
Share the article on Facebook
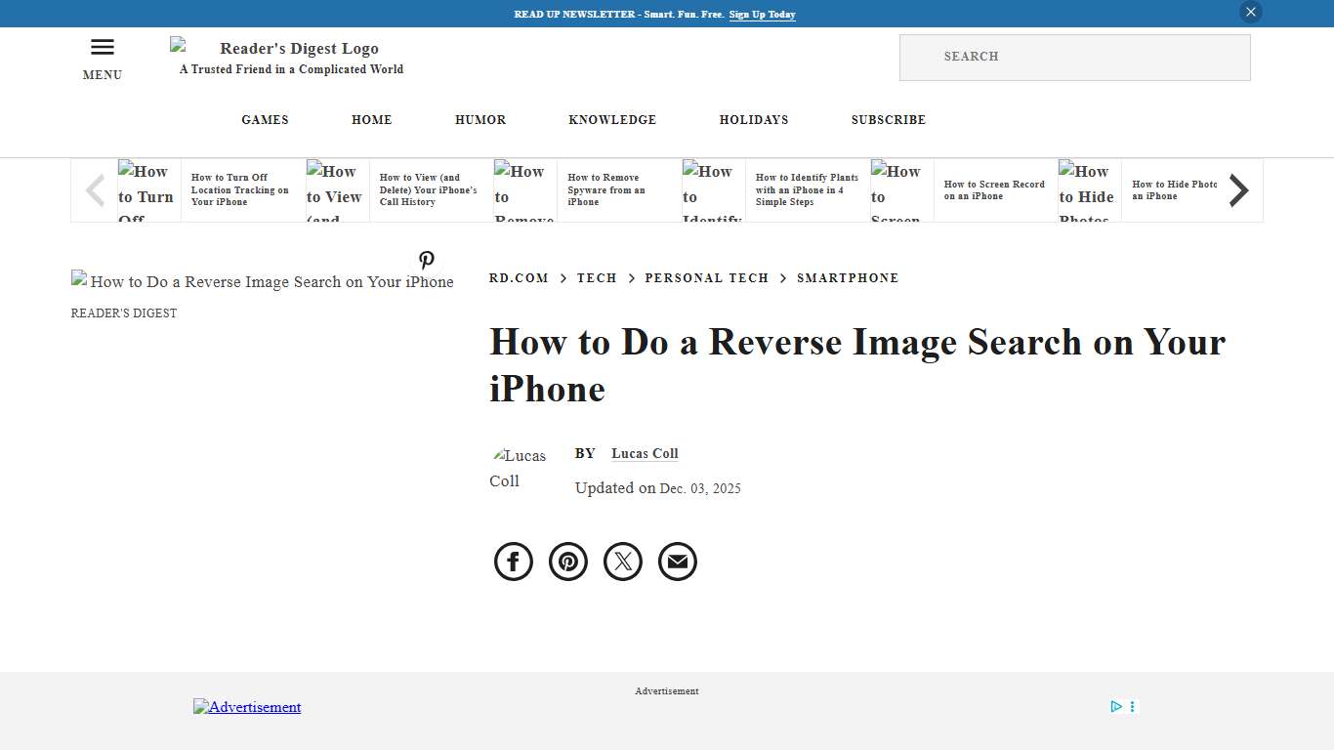pyautogui.click(x=513, y=562)
